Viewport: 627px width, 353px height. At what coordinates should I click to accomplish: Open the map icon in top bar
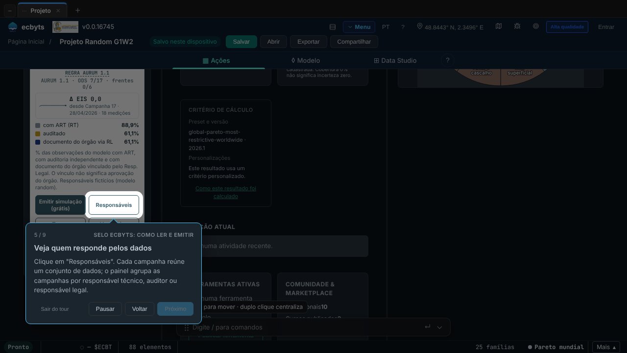[x=499, y=26]
